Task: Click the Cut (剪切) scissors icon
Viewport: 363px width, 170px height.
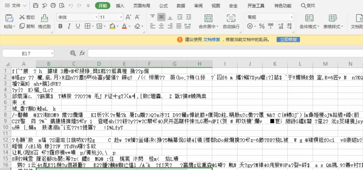Action: click(22, 17)
